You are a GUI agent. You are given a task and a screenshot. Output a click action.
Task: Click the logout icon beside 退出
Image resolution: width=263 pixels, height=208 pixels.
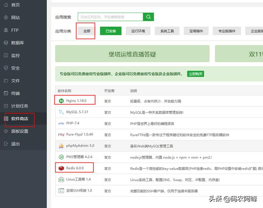(6, 144)
